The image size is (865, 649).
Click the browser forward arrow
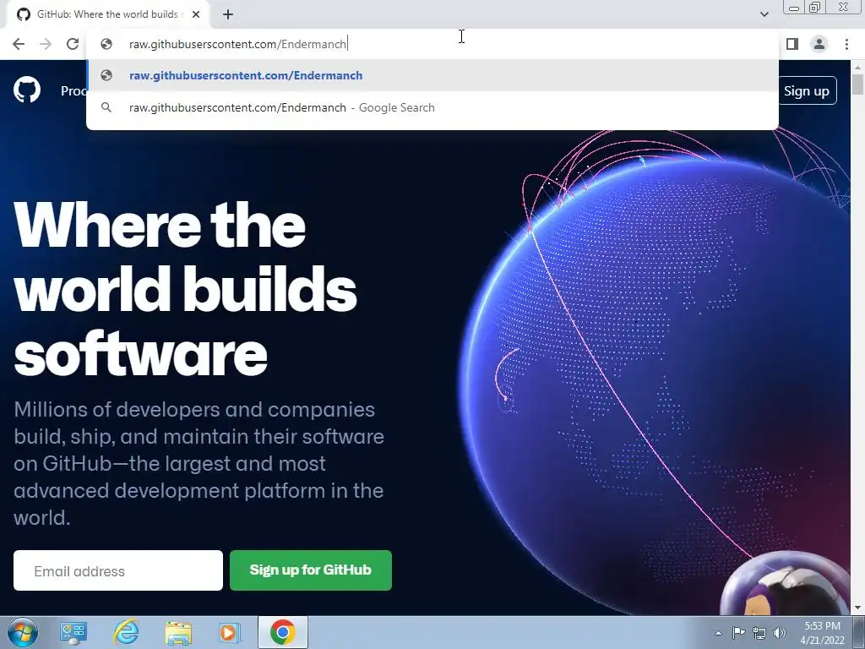coord(46,44)
